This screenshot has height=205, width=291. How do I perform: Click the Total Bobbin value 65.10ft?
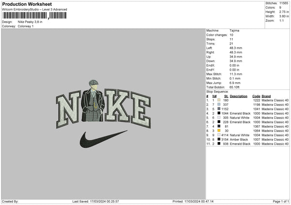[x=234, y=88]
